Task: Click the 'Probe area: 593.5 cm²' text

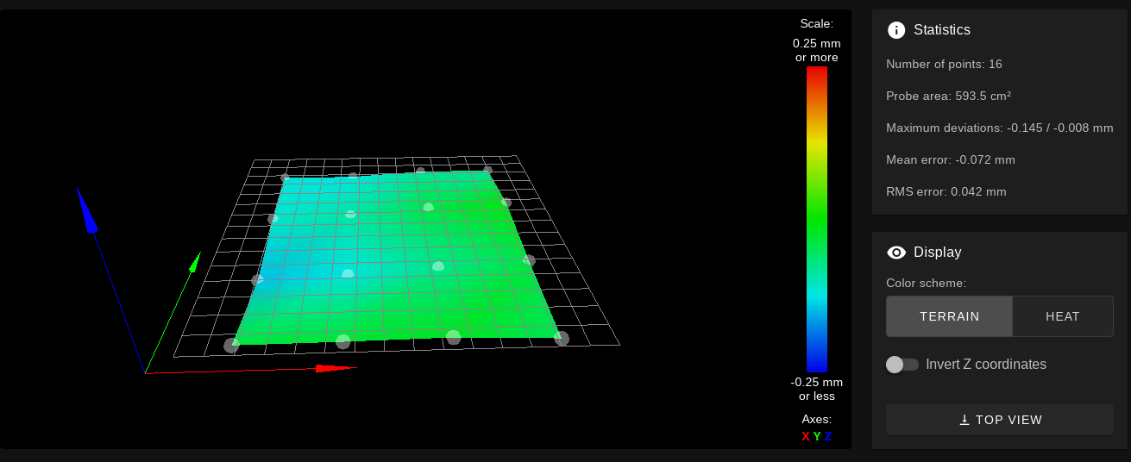Action: coord(948,96)
